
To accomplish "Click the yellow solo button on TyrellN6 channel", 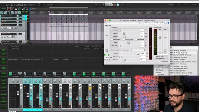I will (90, 88).
